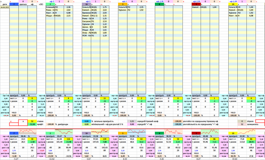The image size is (265, 160).
Task: Select the odds cell 5,49
Action: pyautogui.click(x=104, y=27)
